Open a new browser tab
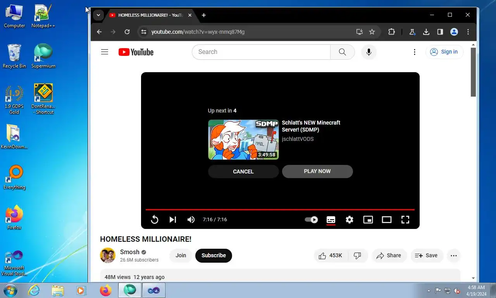The image size is (496, 298). point(204,15)
